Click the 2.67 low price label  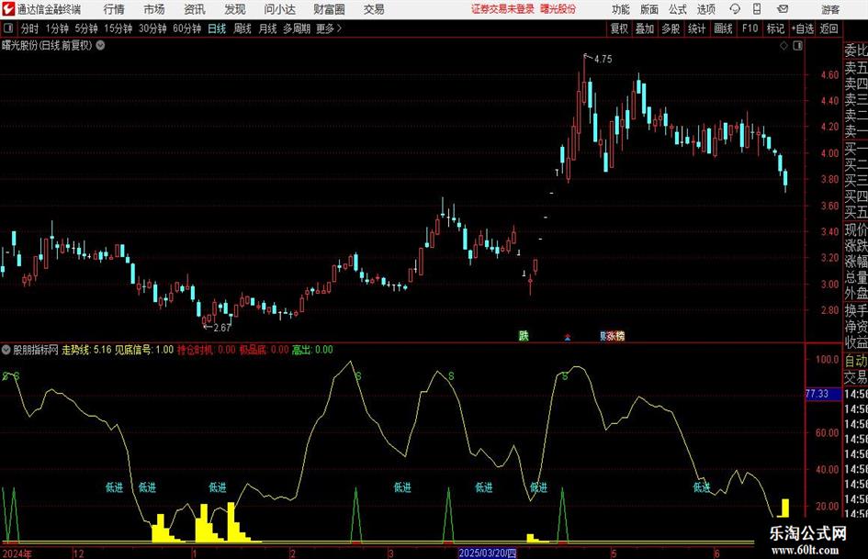point(221,327)
